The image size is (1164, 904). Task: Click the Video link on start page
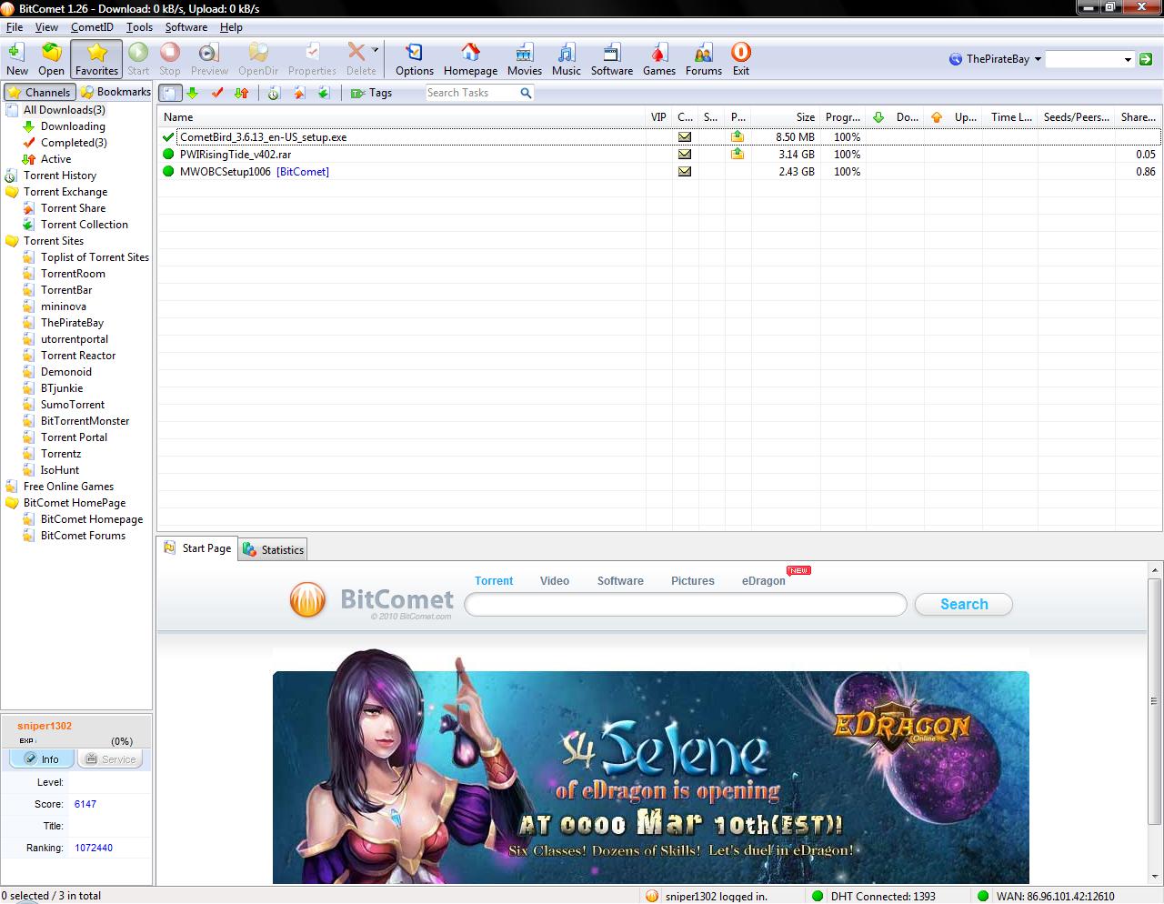coord(555,581)
